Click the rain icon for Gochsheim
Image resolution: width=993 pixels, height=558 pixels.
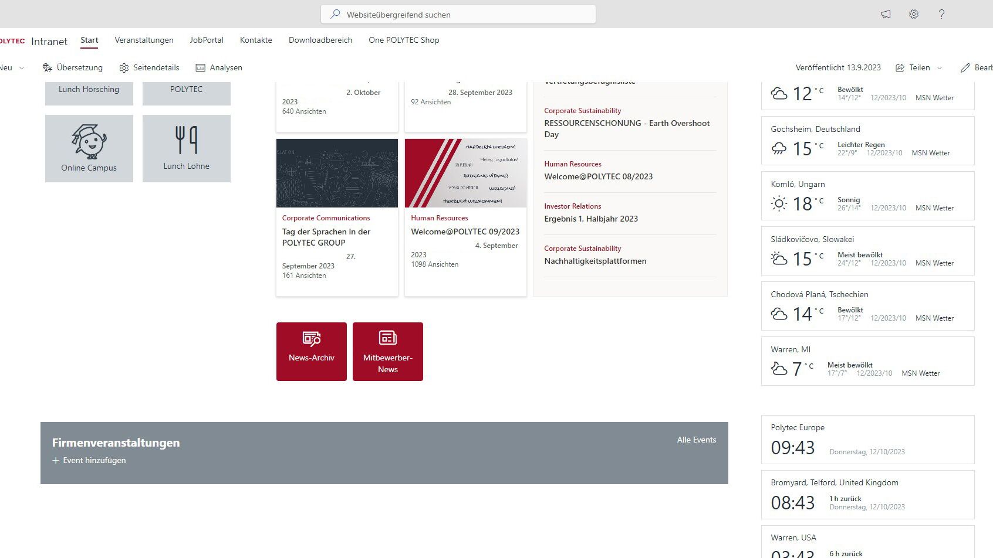pyautogui.click(x=779, y=148)
